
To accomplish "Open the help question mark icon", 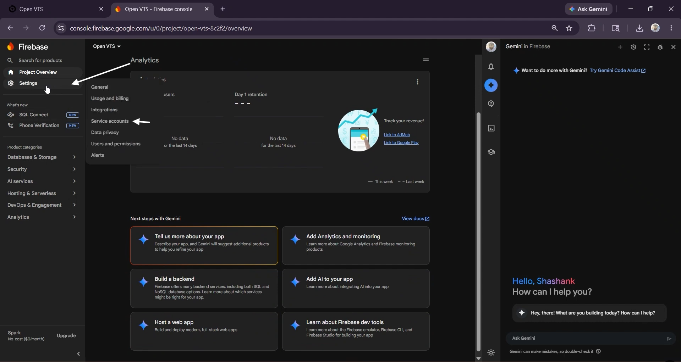I will coord(491,104).
